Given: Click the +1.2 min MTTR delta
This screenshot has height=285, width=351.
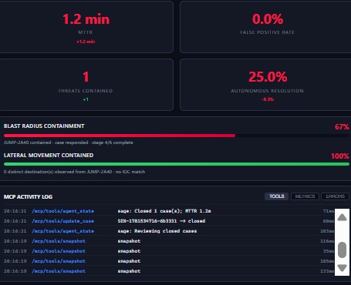Looking at the screenshot, I should (x=86, y=42).
